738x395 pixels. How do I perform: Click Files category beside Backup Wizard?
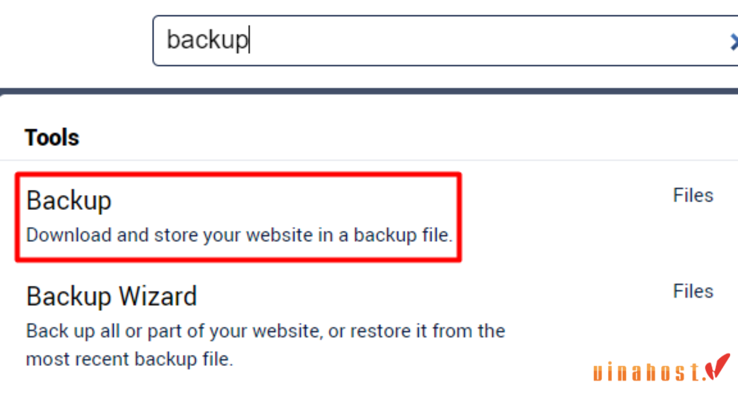(693, 291)
